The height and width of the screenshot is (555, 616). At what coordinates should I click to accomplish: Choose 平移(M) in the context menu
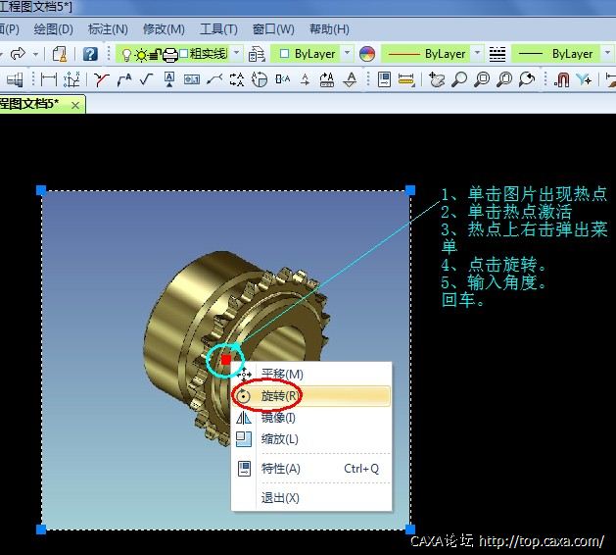(x=311, y=374)
